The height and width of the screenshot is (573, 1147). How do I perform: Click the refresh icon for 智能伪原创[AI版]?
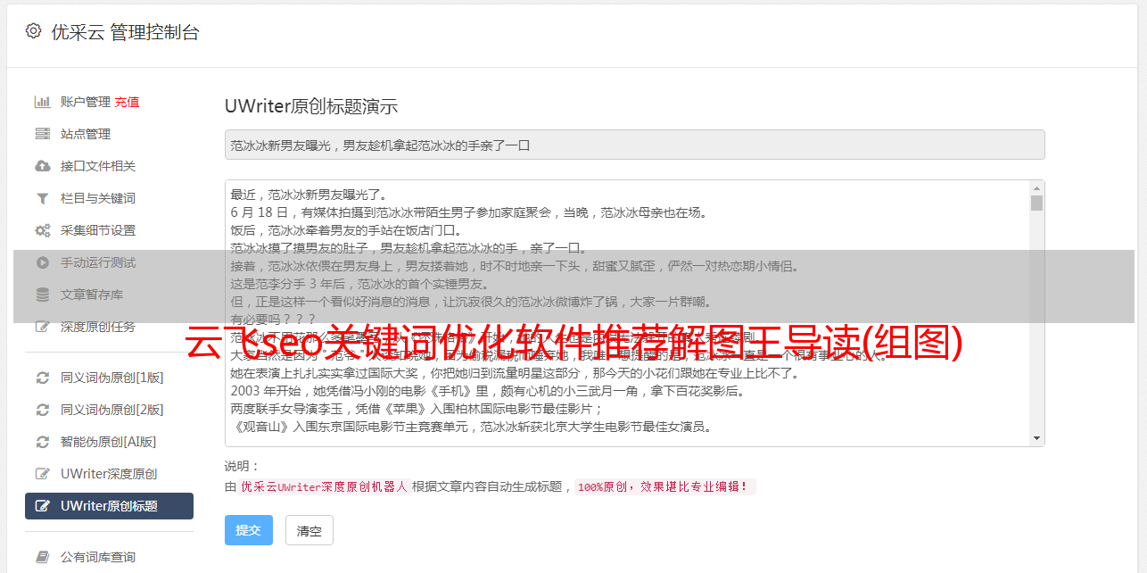pos(42,442)
